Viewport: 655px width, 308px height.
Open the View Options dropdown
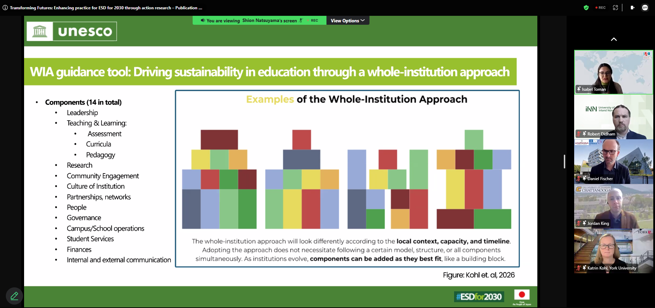coord(347,21)
